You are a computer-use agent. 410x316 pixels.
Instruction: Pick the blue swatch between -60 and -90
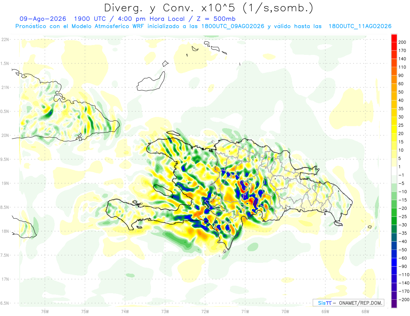pos(394,262)
